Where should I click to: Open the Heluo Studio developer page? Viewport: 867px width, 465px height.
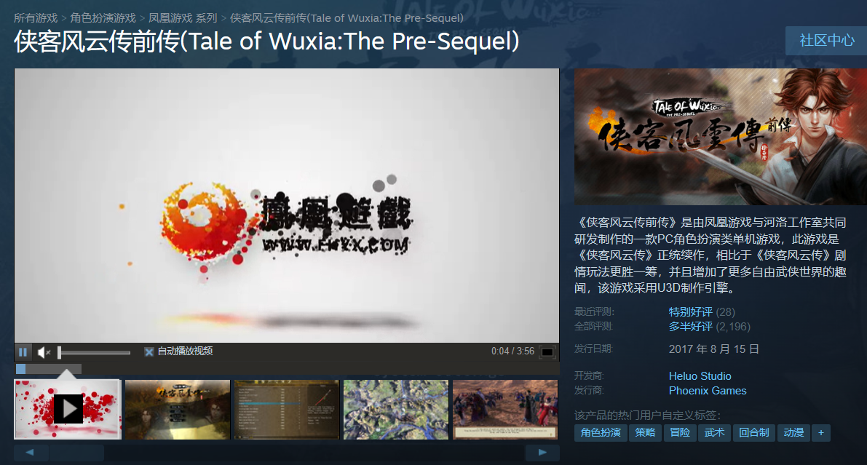pos(700,376)
